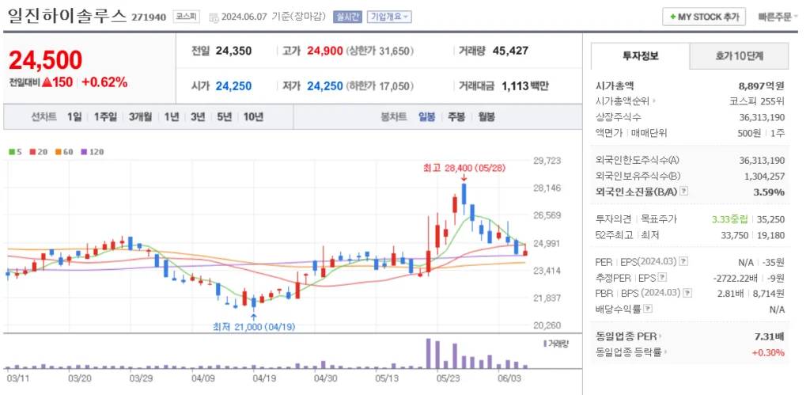810x395 pixels.
Task: Open the 시가총액순위 link
Action: point(626,101)
